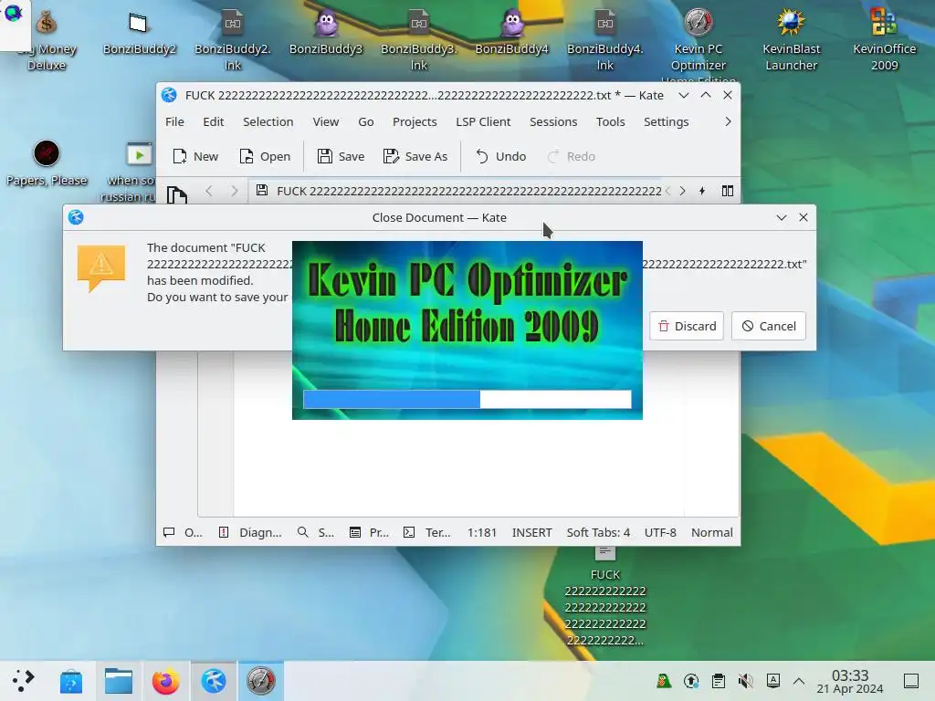This screenshot has width=935, height=701.
Task: Click the 1:181 cursor position indicator
Action: [482, 532]
